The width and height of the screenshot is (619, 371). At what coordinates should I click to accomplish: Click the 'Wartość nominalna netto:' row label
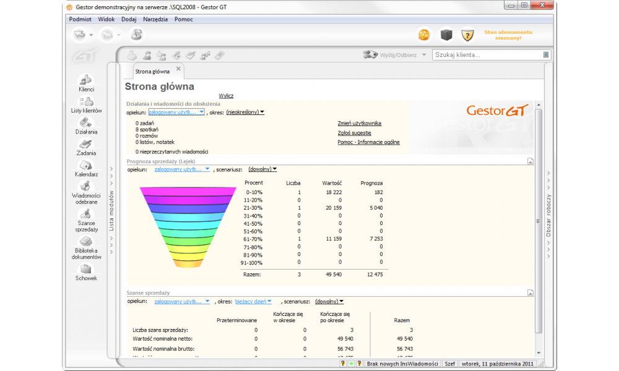163,339
